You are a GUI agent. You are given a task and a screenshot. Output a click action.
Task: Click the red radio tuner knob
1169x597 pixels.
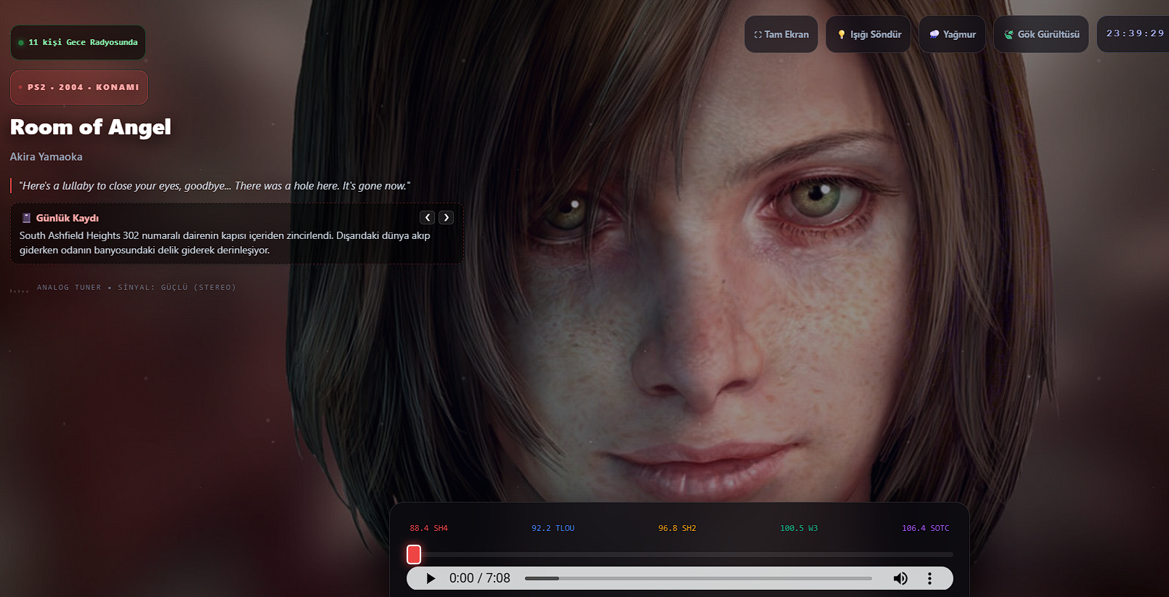point(414,554)
